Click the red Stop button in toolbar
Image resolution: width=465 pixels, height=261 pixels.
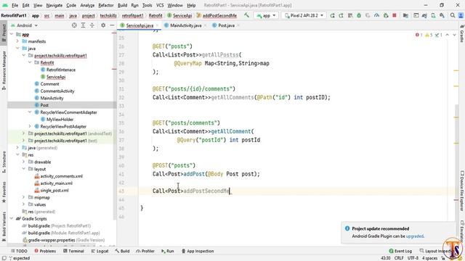coord(395,15)
